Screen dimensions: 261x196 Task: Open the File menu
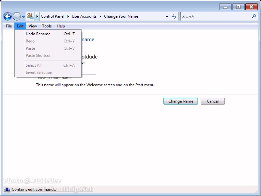(9, 26)
